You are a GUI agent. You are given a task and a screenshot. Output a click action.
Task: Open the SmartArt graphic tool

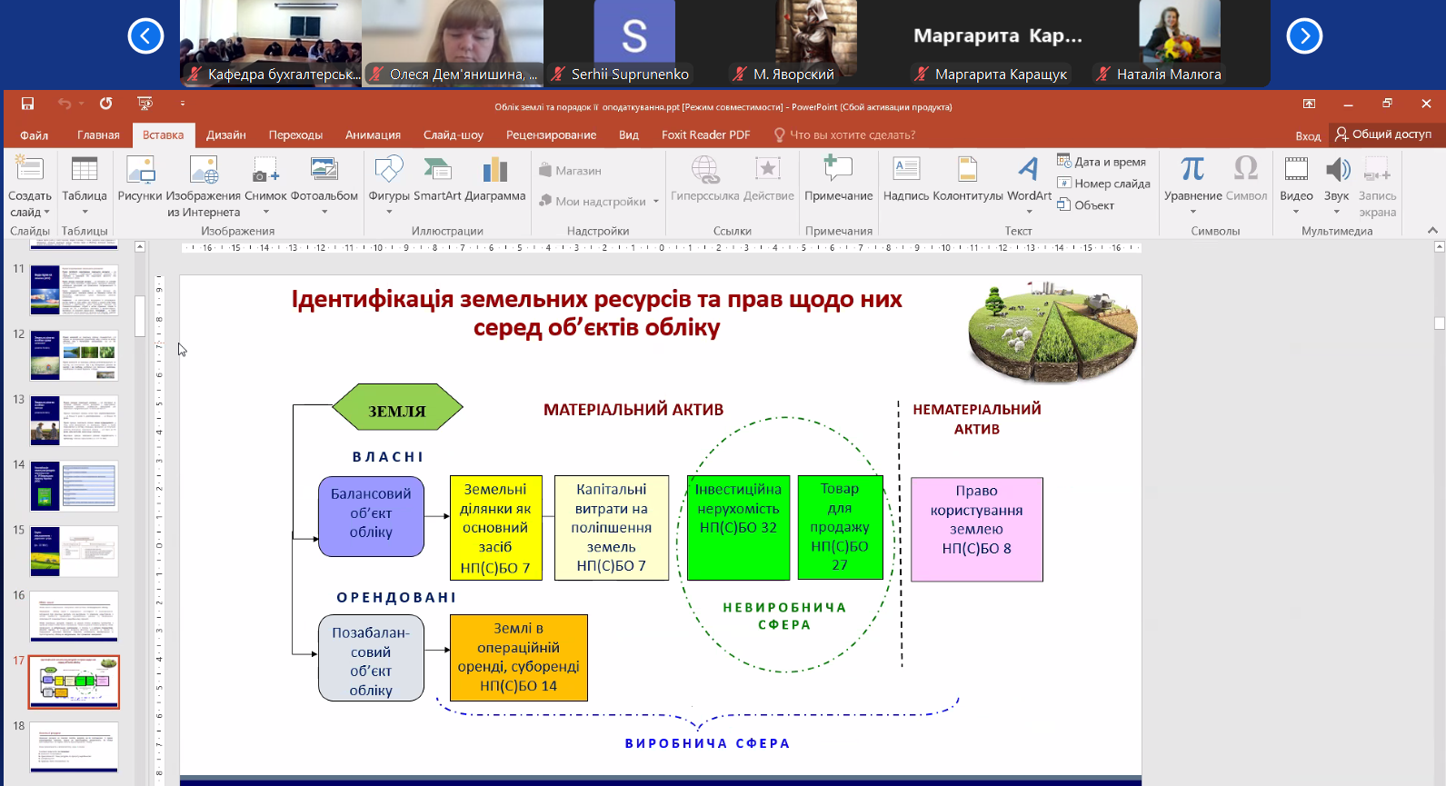[437, 171]
